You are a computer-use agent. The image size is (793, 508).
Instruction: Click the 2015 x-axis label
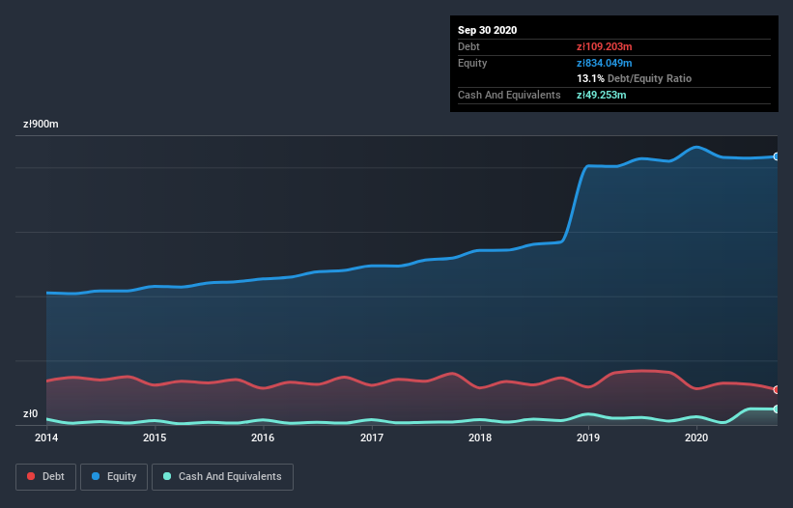click(x=155, y=437)
